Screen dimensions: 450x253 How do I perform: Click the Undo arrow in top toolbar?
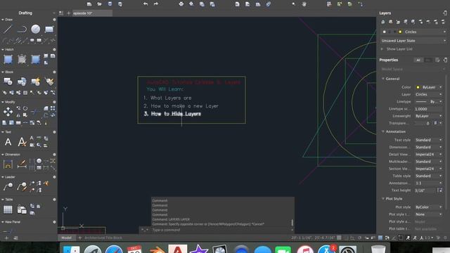[x=146, y=4]
